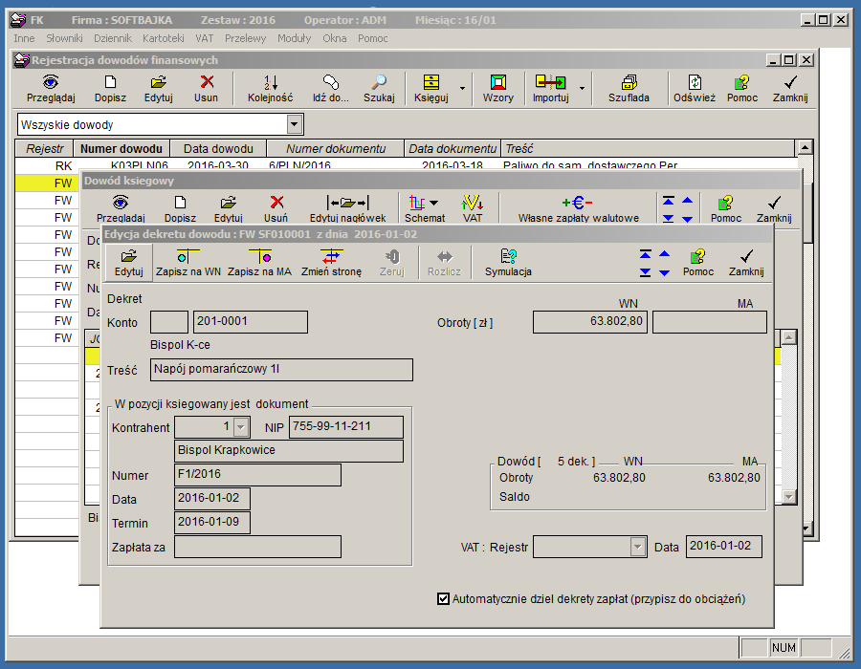Click scroll up arrow of document list
The image size is (861, 669).
pos(805,147)
